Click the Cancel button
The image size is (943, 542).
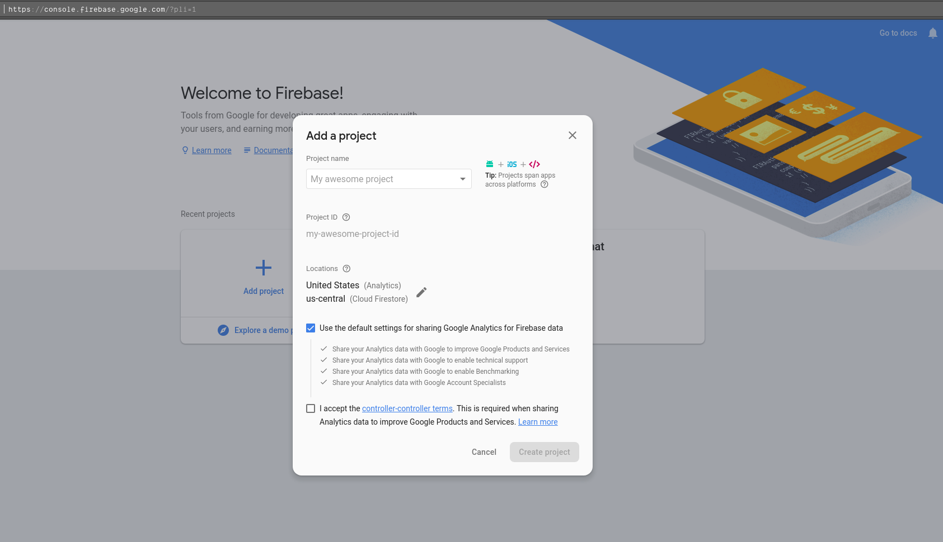point(484,452)
